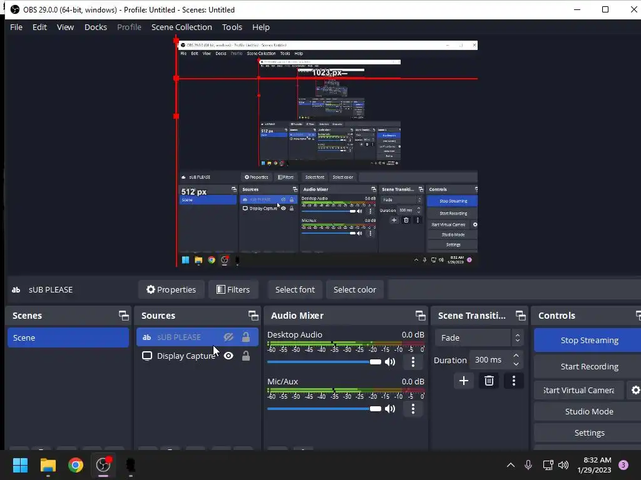Open notification center badge
This screenshot has width=641, height=480.
click(623, 464)
